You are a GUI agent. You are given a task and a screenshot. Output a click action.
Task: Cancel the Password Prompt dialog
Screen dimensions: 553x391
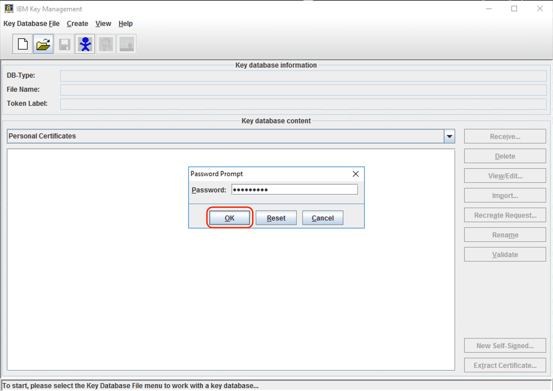[323, 218]
